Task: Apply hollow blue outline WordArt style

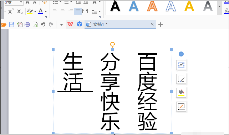Action: click(171, 6)
